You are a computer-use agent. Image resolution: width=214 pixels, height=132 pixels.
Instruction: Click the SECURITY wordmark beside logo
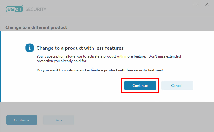[36, 9]
